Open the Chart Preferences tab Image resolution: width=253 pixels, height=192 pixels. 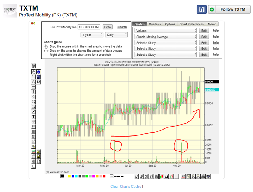point(192,24)
